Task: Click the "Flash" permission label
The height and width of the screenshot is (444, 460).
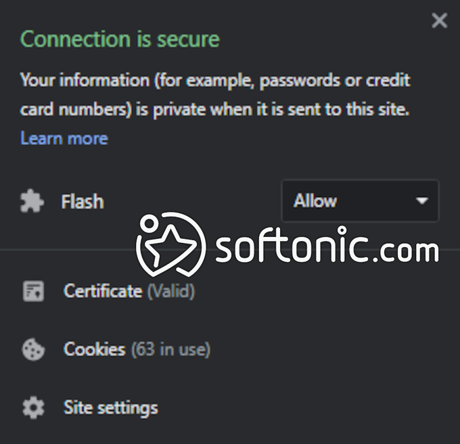Action: point(83,202)
